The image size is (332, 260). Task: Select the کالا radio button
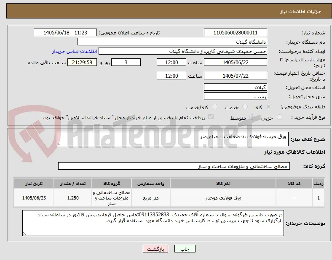pos(268,107)
